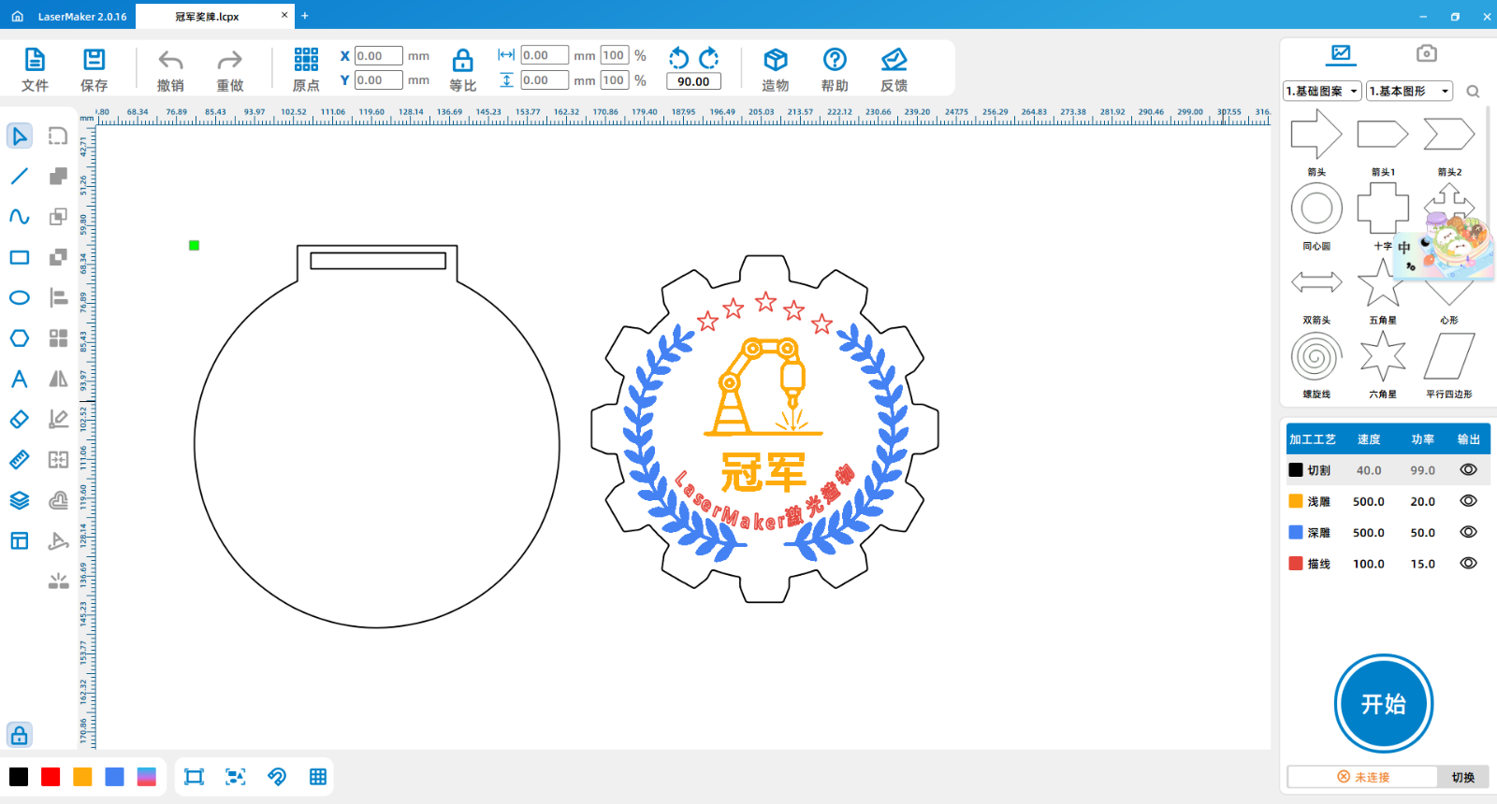Click the X position input field
This screenshot has width=1497, height=804.
[x=378, y=56]
